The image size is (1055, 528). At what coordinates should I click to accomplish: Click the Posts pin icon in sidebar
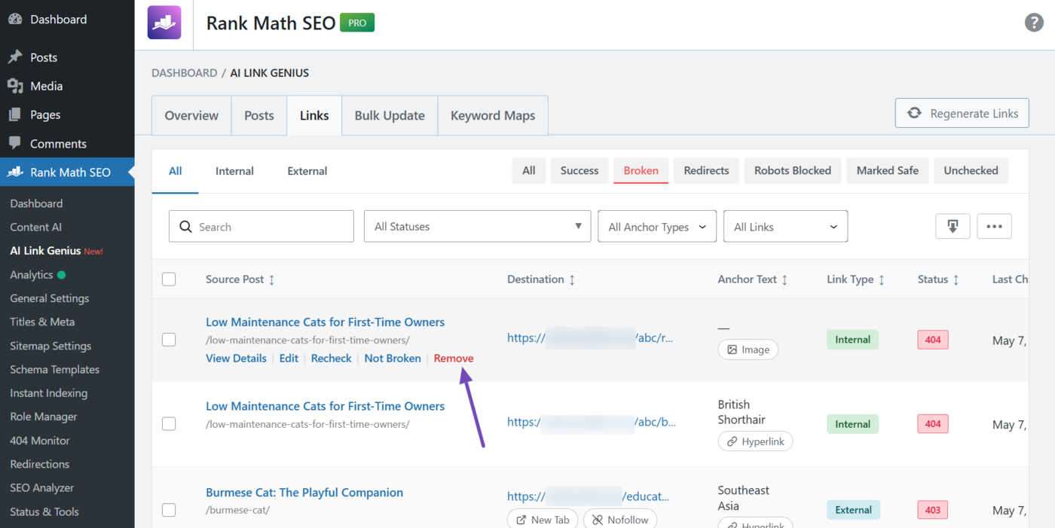(x=15, y=57)
